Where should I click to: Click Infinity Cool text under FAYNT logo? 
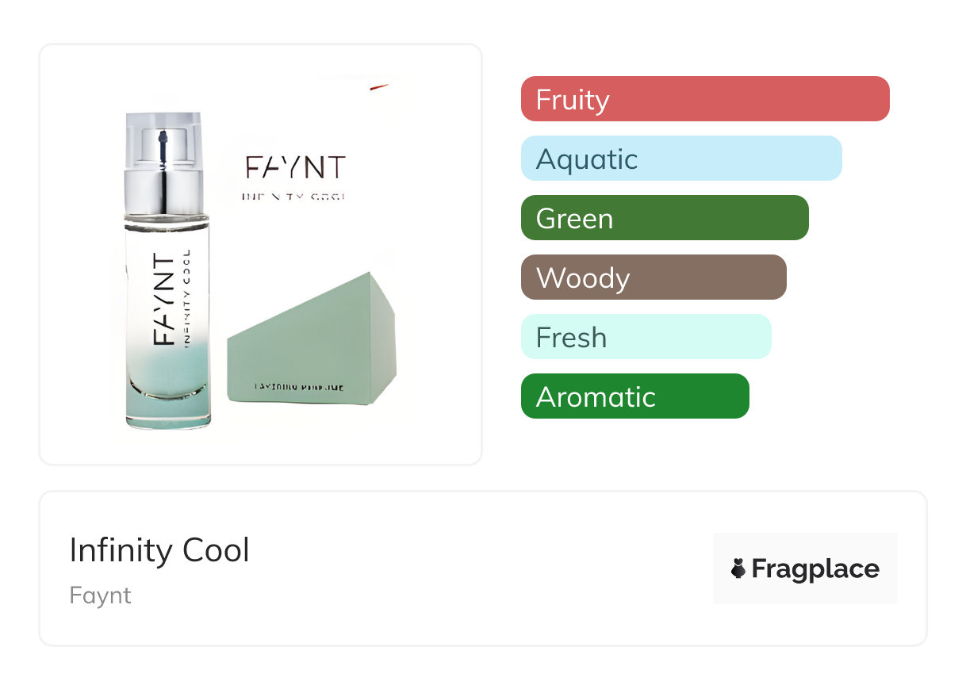[x=295, y=195]
